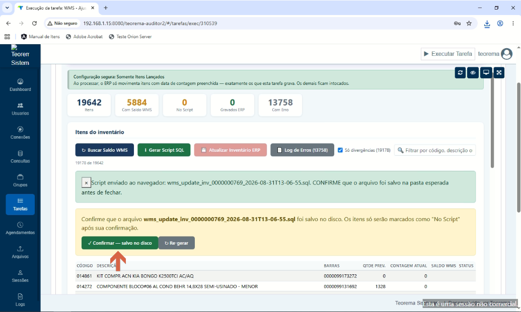Image resolution: width=521 pixels, height=312 pixels.
Task: Click the SALDO WMS column header
Action: 443,266
